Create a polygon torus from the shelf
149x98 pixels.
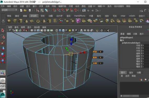38,21
